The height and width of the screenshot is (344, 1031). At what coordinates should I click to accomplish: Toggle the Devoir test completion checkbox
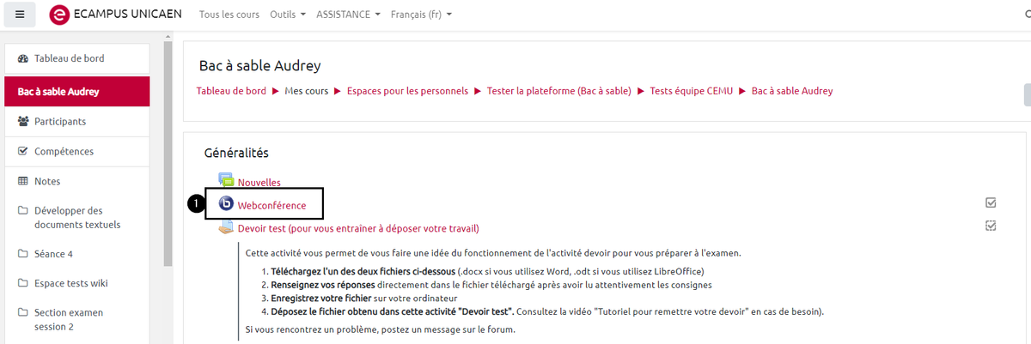coord(991,226)
